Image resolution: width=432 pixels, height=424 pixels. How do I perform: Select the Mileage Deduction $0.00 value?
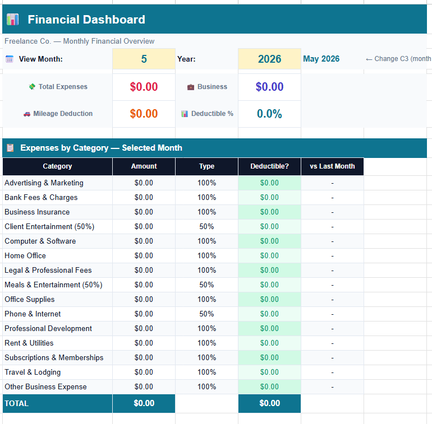[x=144, y=114]
